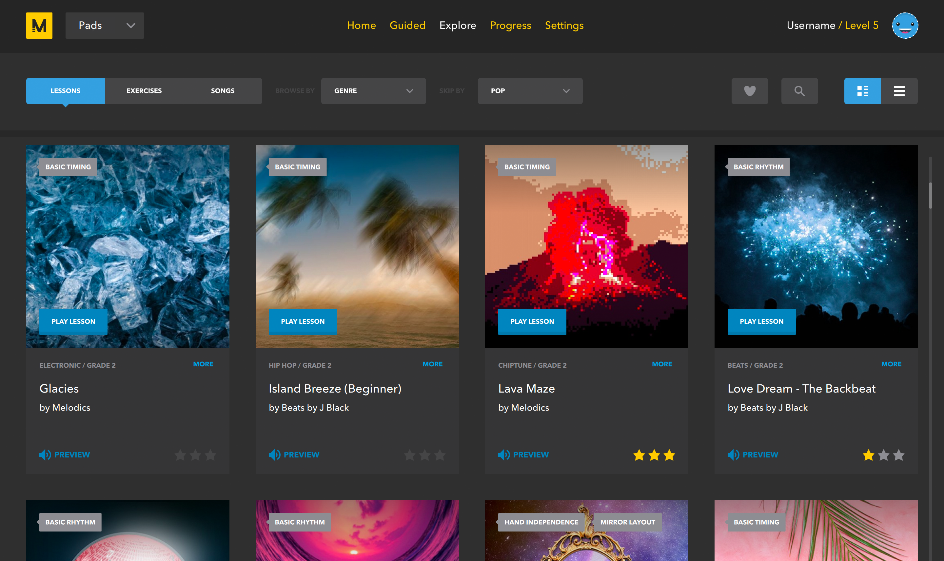Click Username / Level 5 label
This screenshot has height=561, width=944.
tap(833, 25)
